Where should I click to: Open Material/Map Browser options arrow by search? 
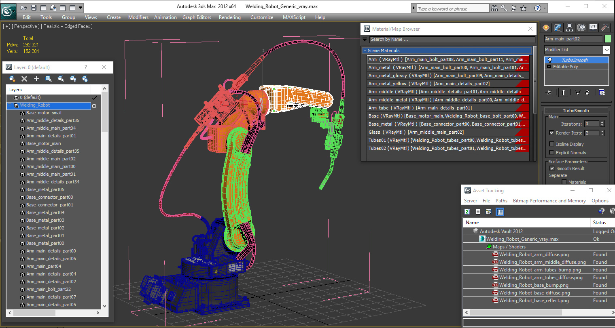(x=365, y=39)
